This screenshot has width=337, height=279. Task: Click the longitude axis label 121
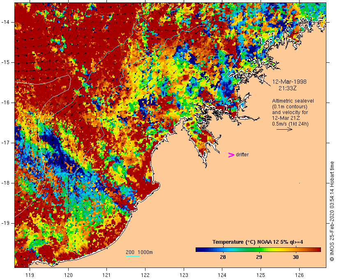(106, 275)
